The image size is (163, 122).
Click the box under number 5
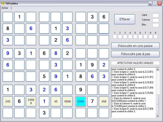135,37
